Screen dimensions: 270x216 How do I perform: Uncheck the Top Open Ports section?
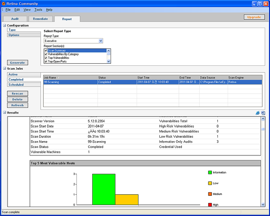[46, 61]
